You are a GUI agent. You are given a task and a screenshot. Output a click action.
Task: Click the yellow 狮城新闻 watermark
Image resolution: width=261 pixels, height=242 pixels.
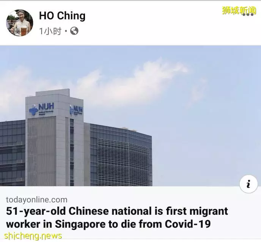click(x=239, y=11)
